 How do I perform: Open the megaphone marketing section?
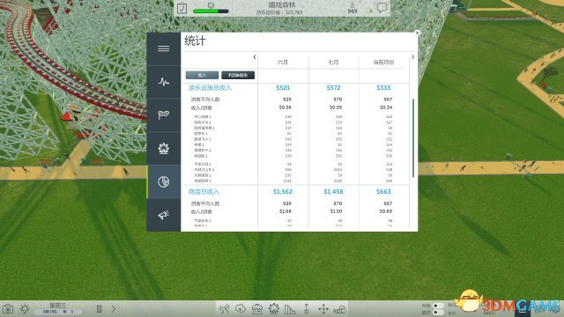coord(163,215)
